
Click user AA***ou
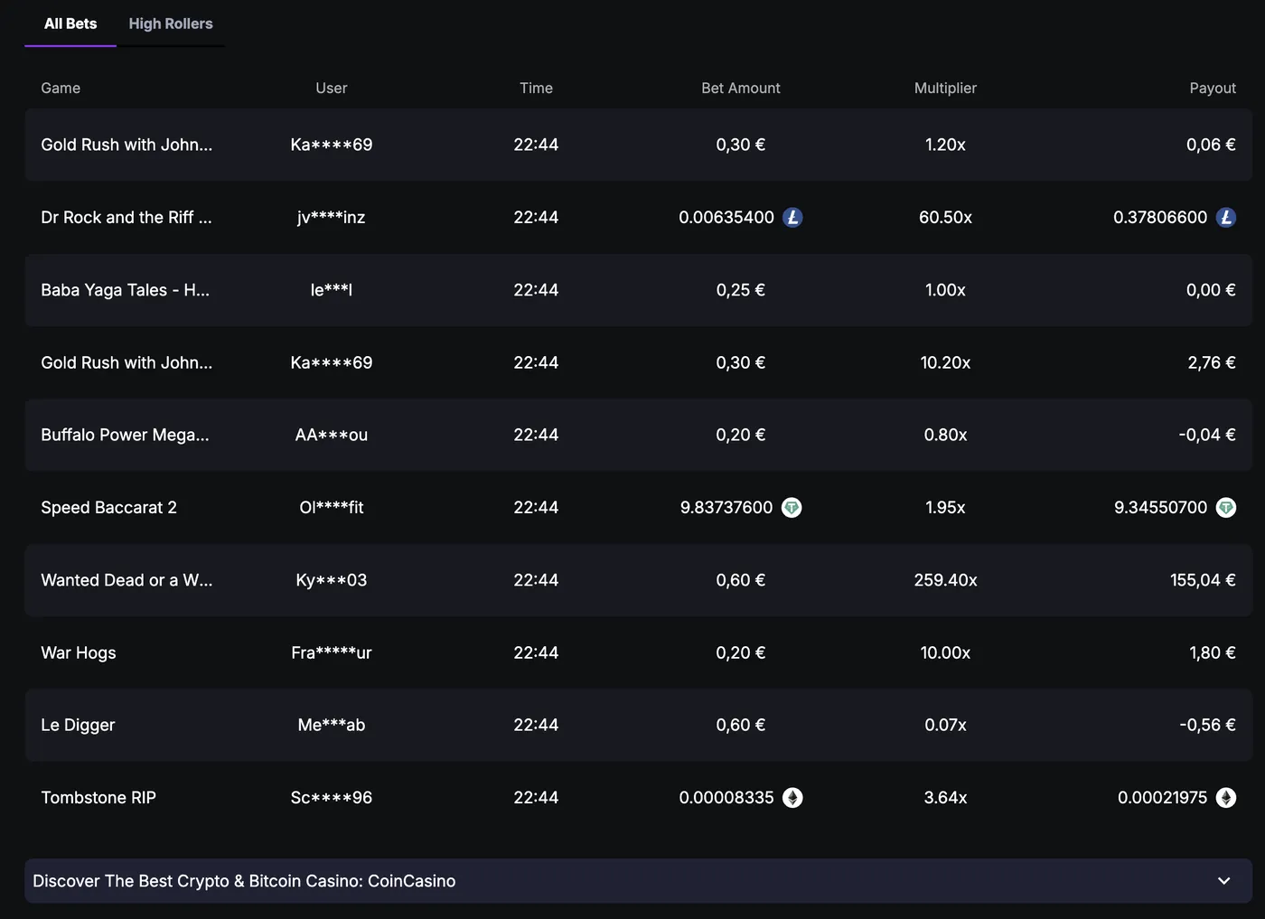(x=332, y=435)
